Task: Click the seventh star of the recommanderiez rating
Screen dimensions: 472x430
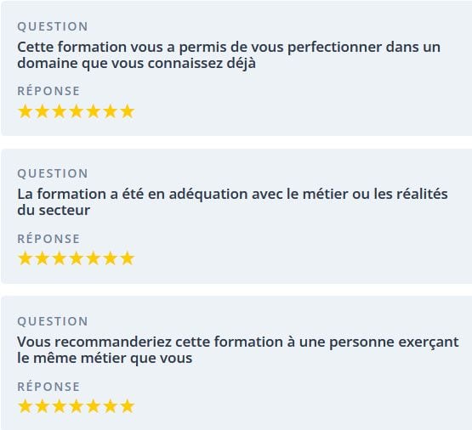Action: coord(128,406)
